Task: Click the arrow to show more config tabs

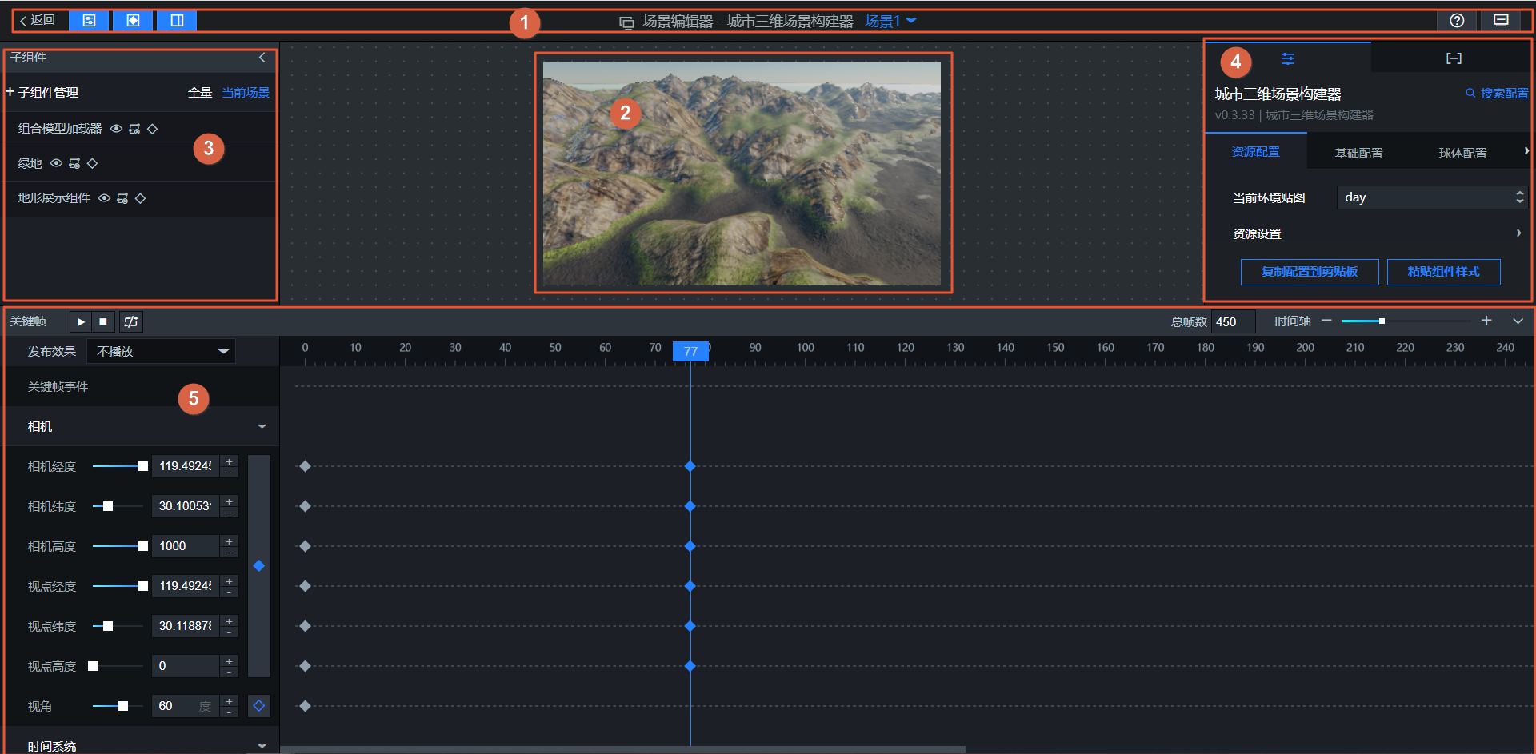Action: coord(1526,151)
